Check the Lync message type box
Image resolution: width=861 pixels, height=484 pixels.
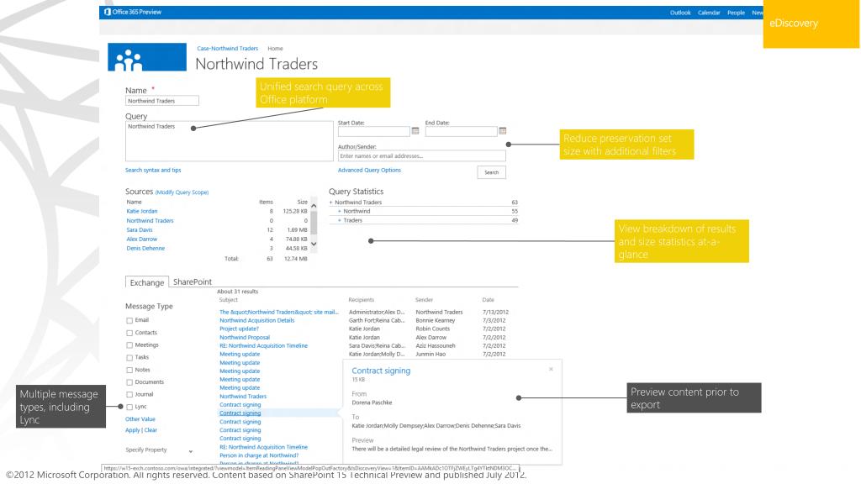point(129,408)
